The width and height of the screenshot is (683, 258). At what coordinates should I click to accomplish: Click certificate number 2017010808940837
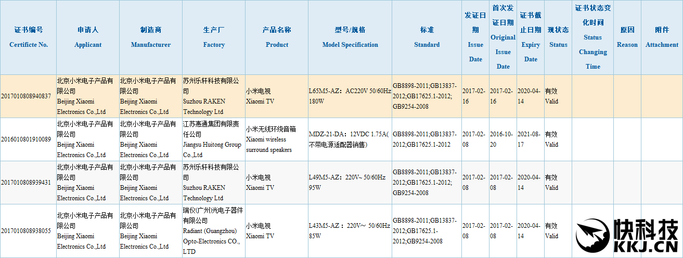tap(27, 96)
